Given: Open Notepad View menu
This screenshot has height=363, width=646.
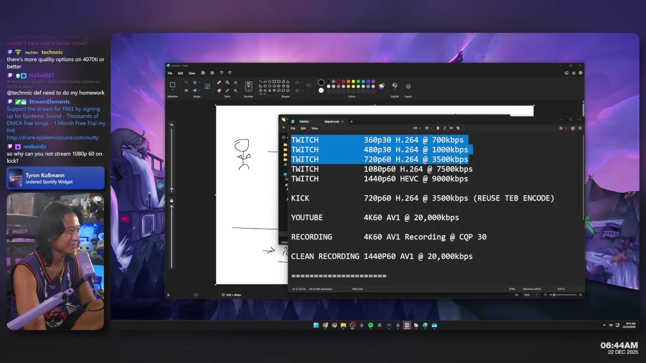Looking at the screenshot, I should pyautogui.click(x=314, y=128).
